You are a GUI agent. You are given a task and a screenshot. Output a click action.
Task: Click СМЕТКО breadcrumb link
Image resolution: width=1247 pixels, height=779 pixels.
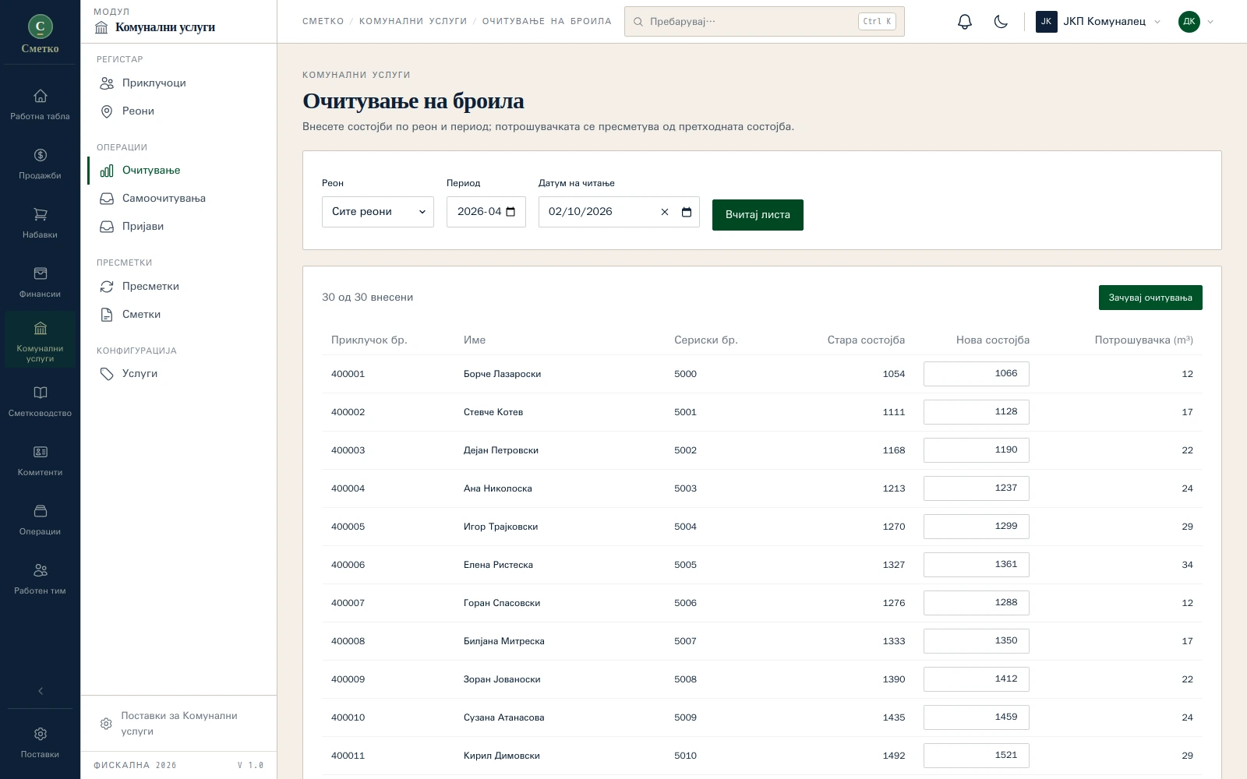tap(323, 22)
